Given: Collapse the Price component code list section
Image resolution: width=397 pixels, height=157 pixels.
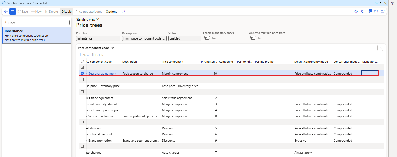Looking at the screenshot, I should (380, 48).
